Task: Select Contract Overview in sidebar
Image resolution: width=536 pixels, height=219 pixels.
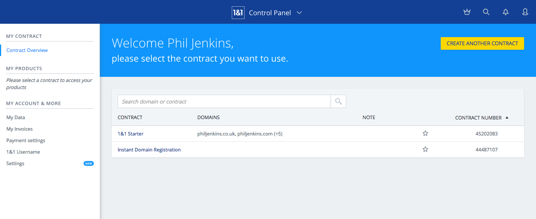Action: coord(27,50)
